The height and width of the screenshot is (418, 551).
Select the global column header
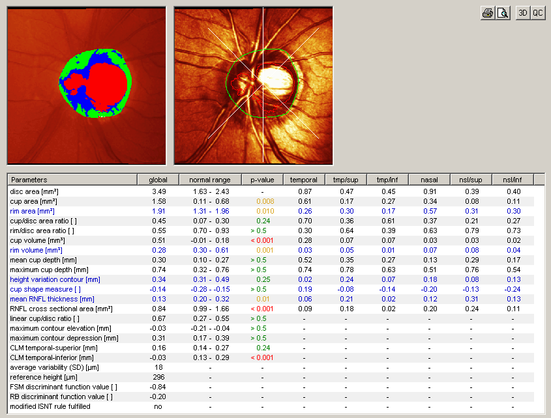157,180
